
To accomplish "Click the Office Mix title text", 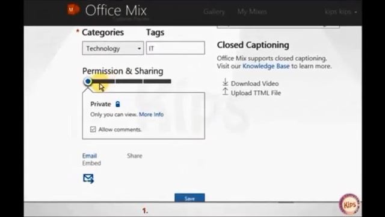I will [116, 11].
